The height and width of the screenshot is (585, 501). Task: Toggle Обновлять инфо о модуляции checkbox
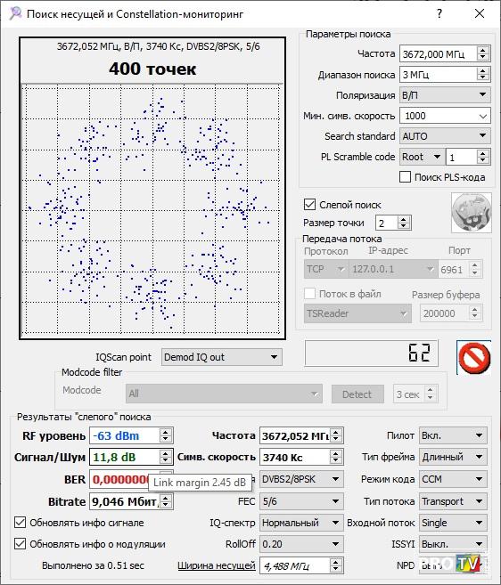coord(21,543)
